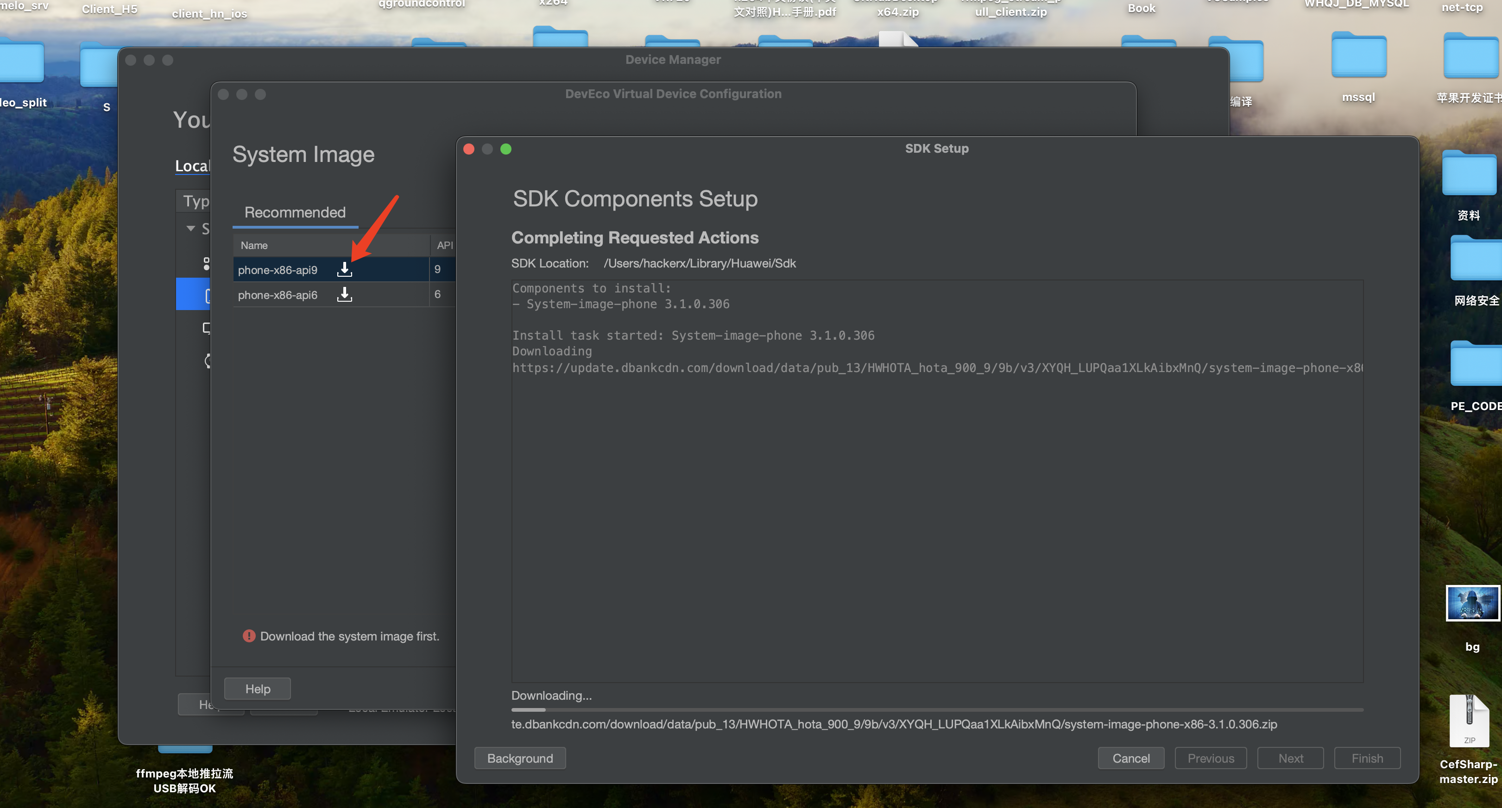This screenshot has width=1502, height=808.
Task: Download the phone-x86-api6 system image
Action: pos(345,294)
